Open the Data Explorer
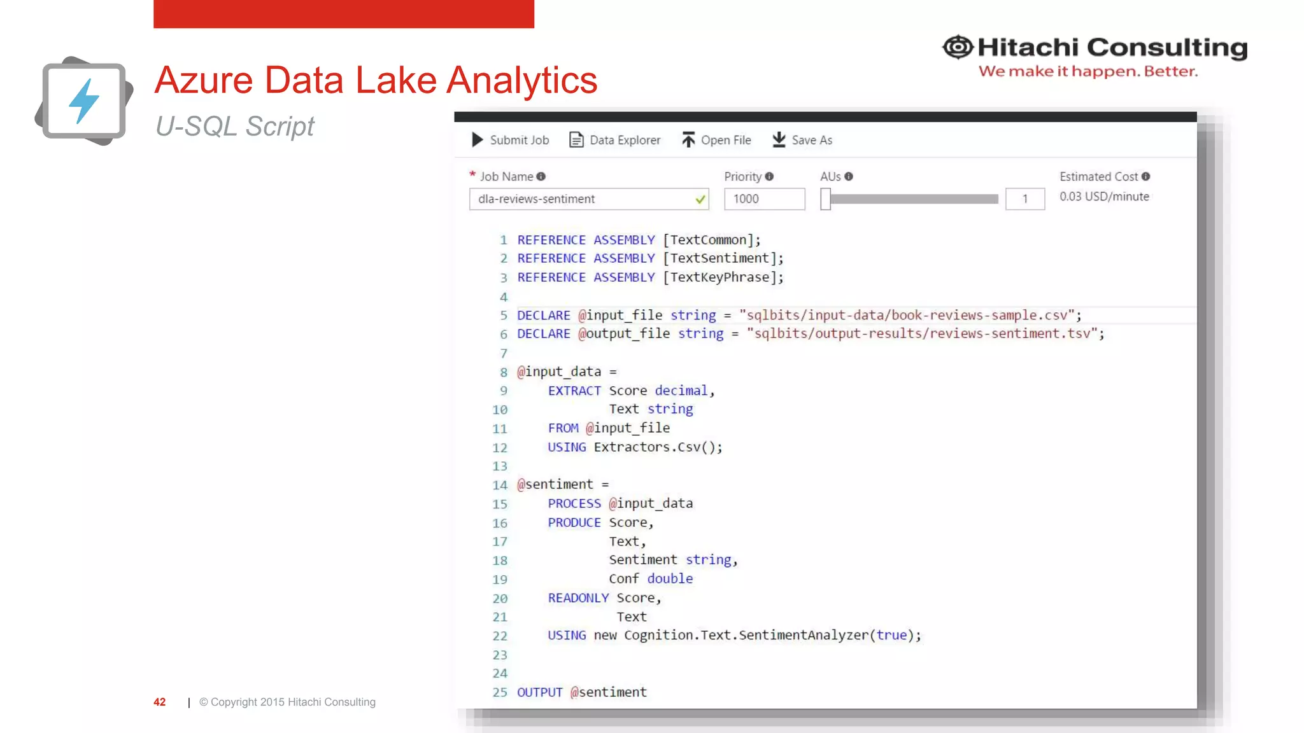Screen dimensions: 1304x733 click(615, 140)
